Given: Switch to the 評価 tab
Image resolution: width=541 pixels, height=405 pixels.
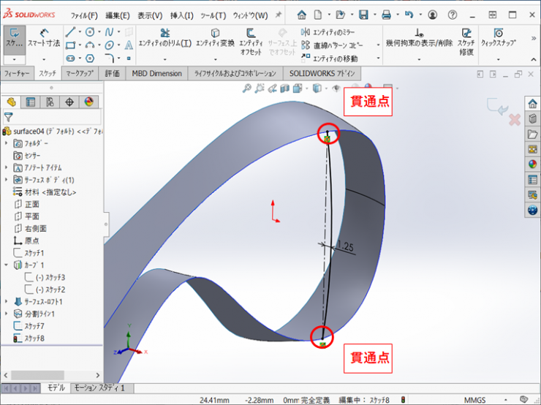Looking at the screenshot, I should 113,73.
